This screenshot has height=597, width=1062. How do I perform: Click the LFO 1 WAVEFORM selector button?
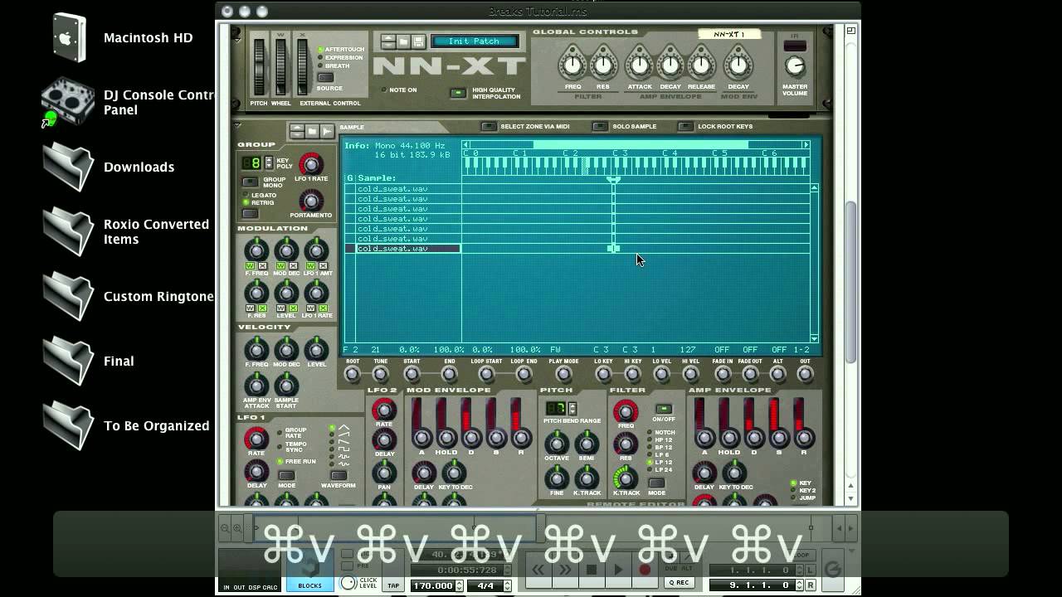tap(339, 476)
